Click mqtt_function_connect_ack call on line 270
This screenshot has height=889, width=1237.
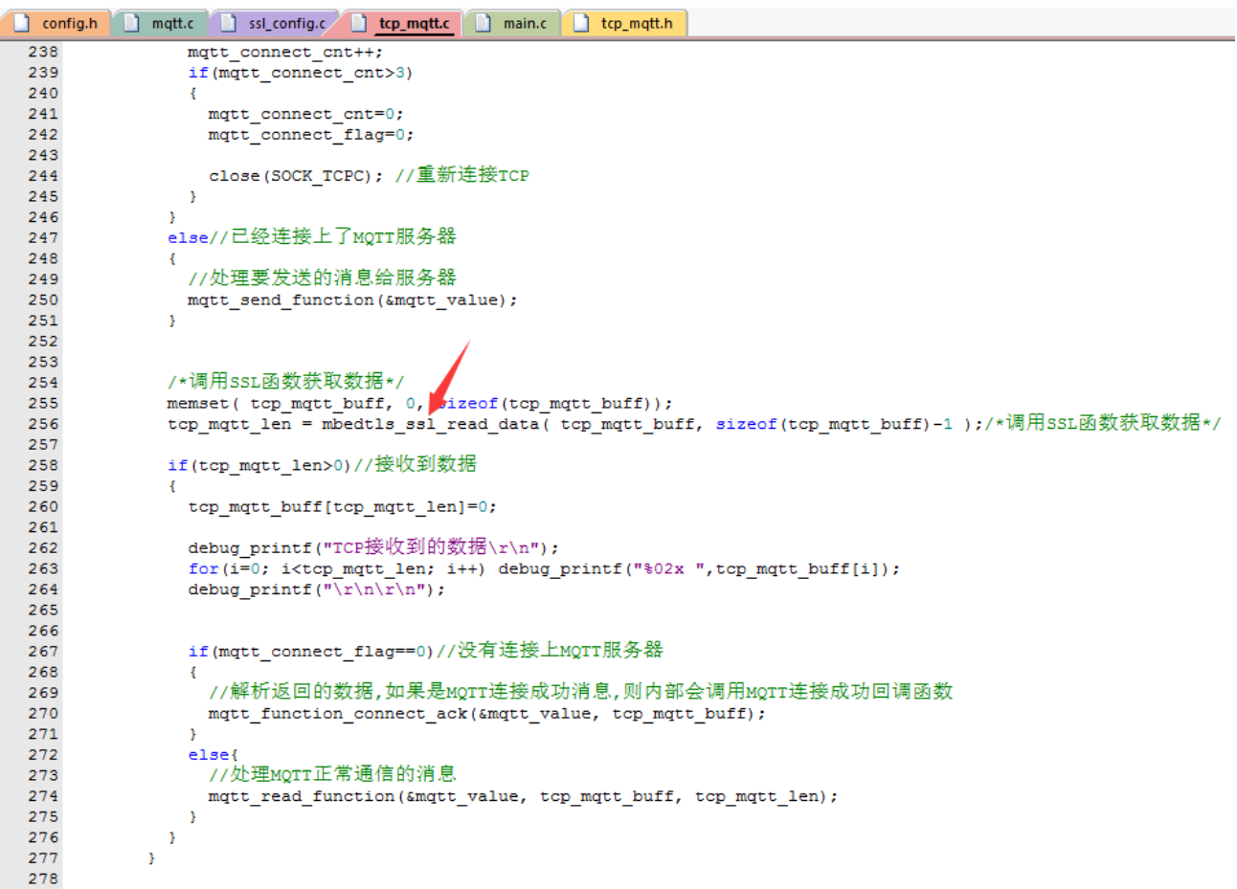338,714
